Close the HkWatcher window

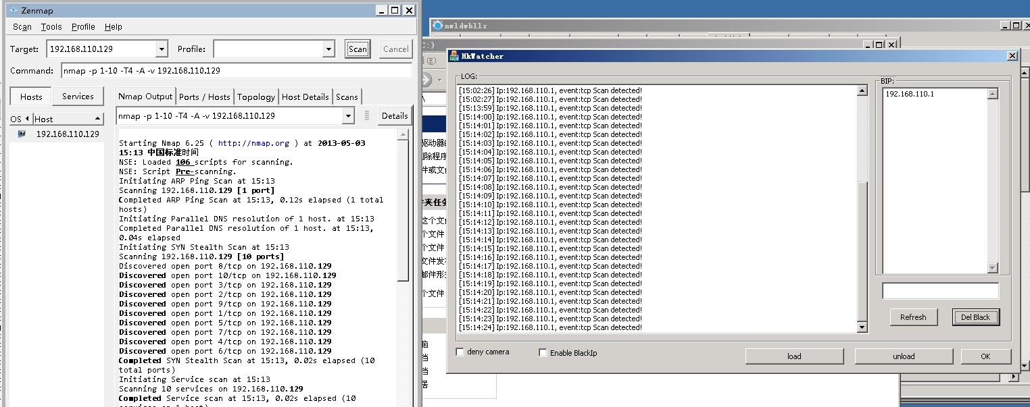1012,56
